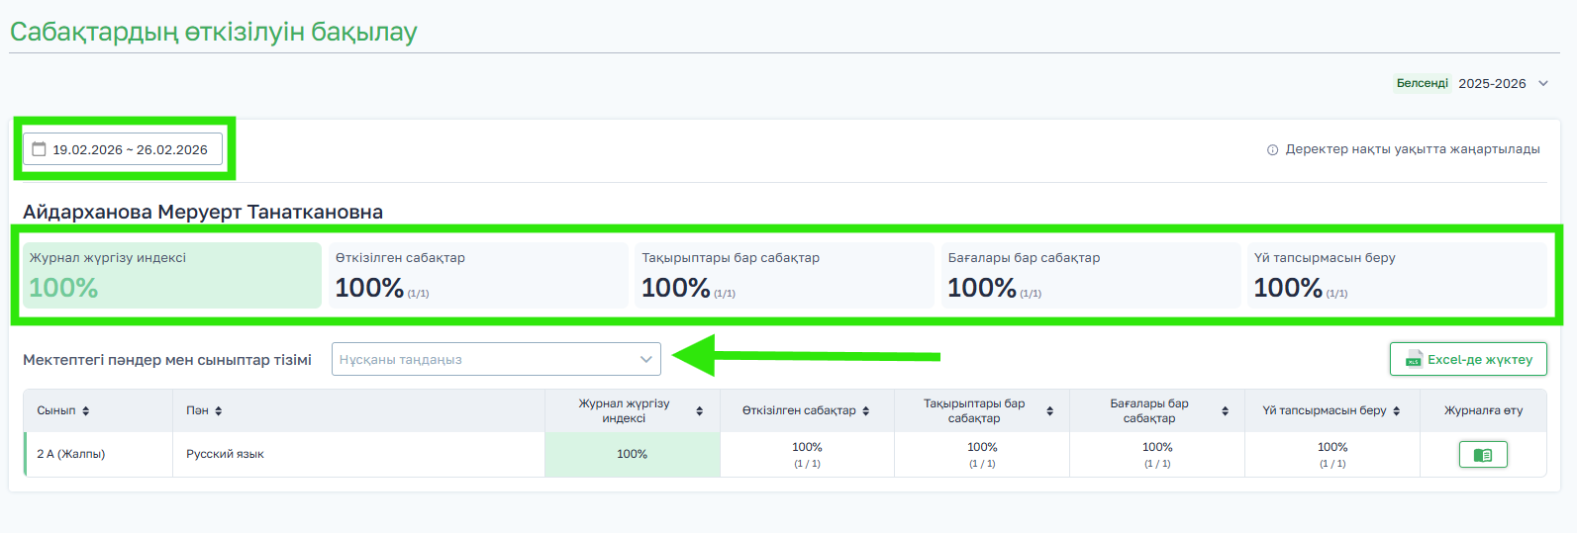Open the date range picker 19.02.2026 ~ 26.02.2026

coord(123,149)
